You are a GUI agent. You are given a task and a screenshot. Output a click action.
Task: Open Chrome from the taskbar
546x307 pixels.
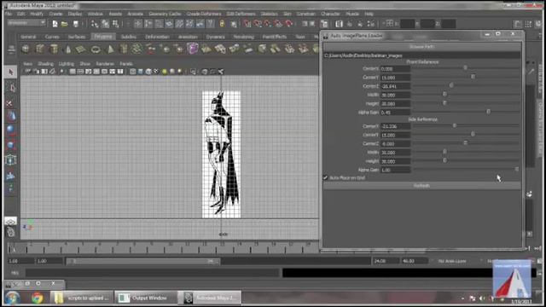pyautogui.click(x=38, y=298)
